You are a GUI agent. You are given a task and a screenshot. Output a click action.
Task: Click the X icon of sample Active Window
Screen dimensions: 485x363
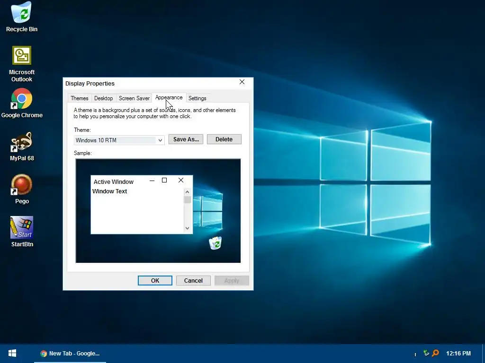tap(181, 180)
